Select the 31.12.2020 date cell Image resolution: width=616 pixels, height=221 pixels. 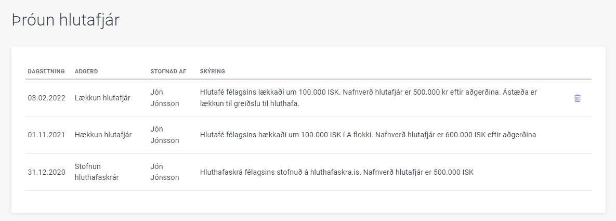click(x=46, y=172)
